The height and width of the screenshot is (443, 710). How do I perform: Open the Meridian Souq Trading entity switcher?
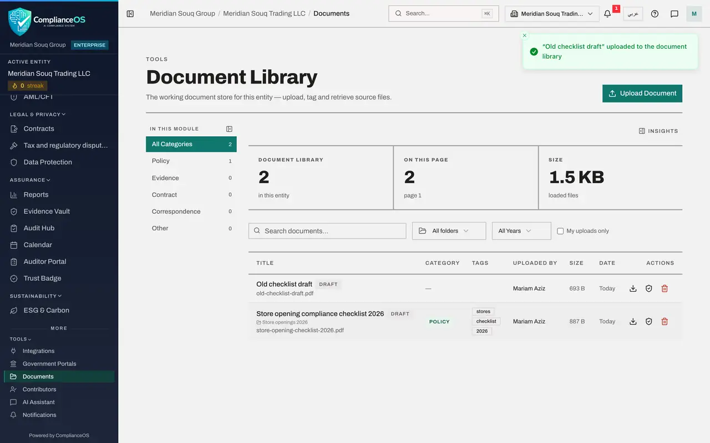pyautogui.click(x=552, y=14)
